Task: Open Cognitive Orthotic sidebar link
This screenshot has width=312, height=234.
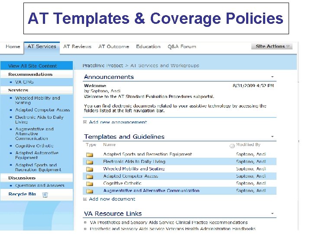Action: pyautogui.click(x=34, y=146)
